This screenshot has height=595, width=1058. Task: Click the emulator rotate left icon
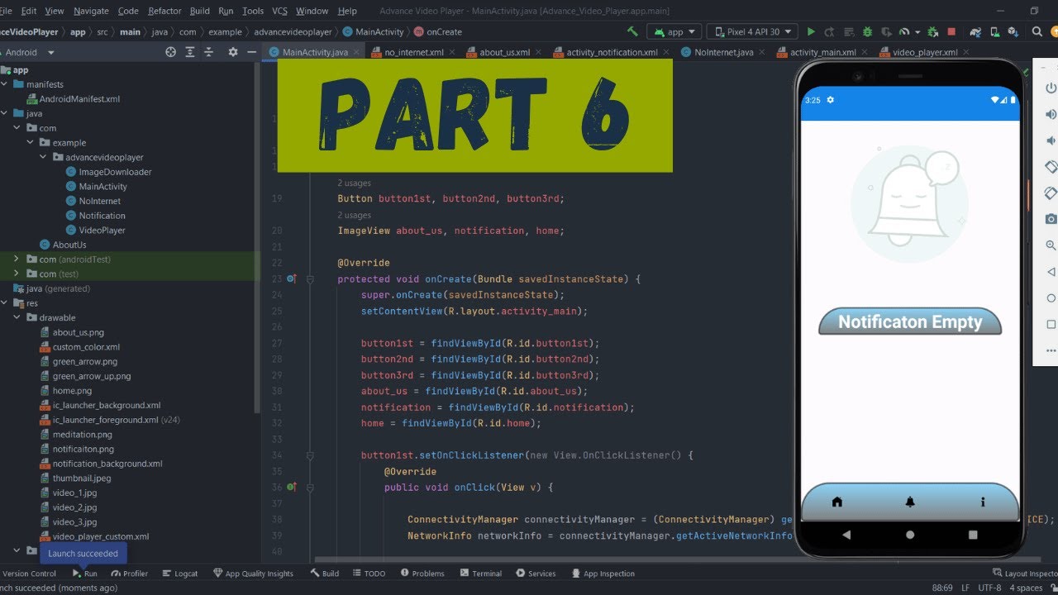[x=1051, y=166]
